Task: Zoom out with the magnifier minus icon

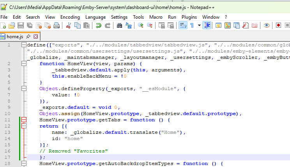Action: pos(149,25)
